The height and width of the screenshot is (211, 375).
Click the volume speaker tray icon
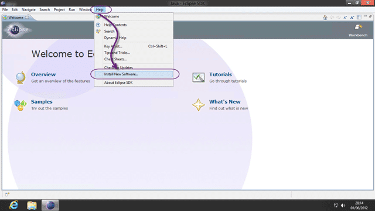[x=343, y=205]
